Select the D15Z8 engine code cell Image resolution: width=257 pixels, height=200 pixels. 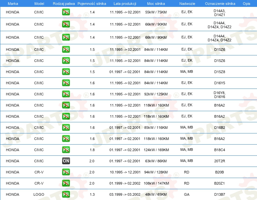pyautogui.click(x=220, y=72)
